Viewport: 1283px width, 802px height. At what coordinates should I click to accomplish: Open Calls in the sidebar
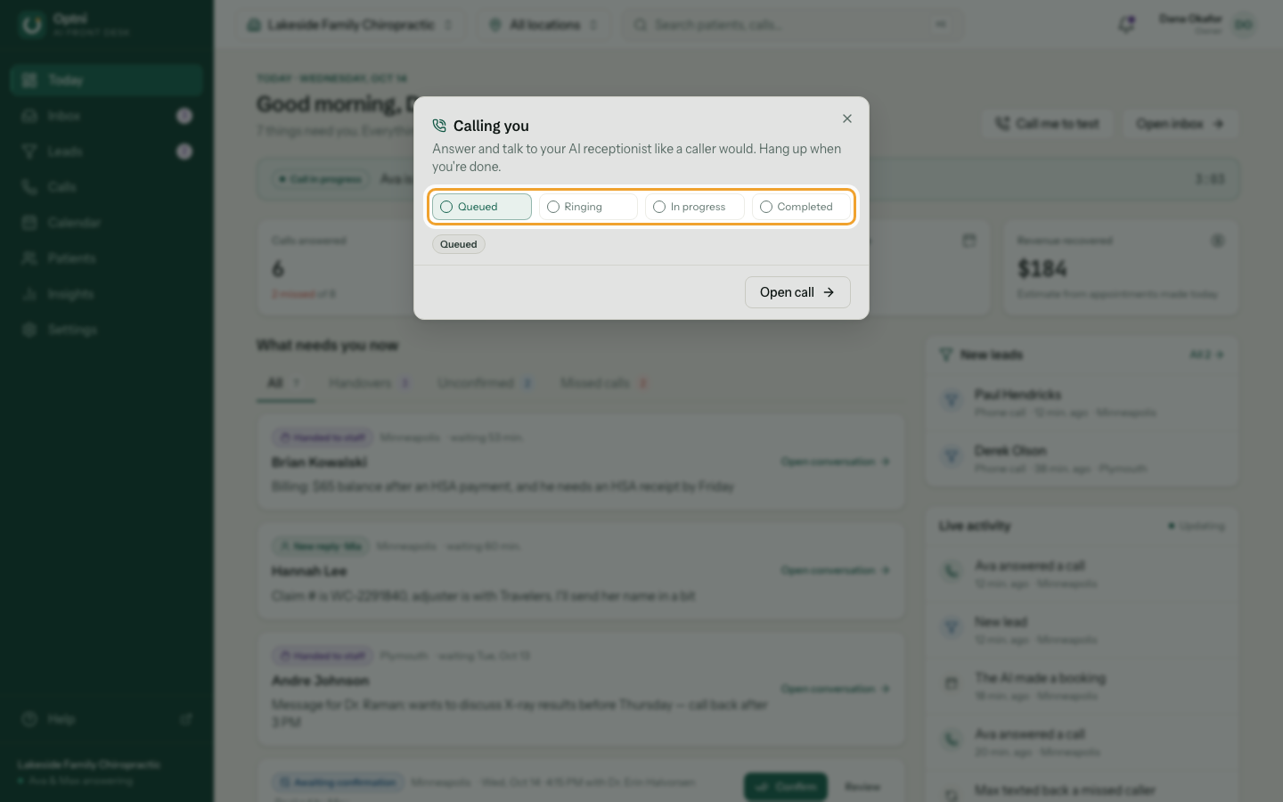tap(107, 187)
